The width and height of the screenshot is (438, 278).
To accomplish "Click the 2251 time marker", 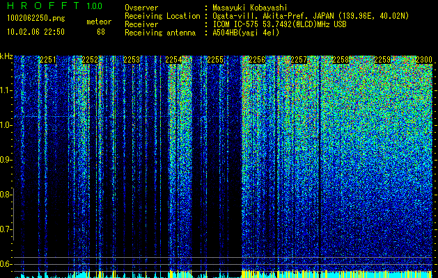I will click(x=48, y=60).
